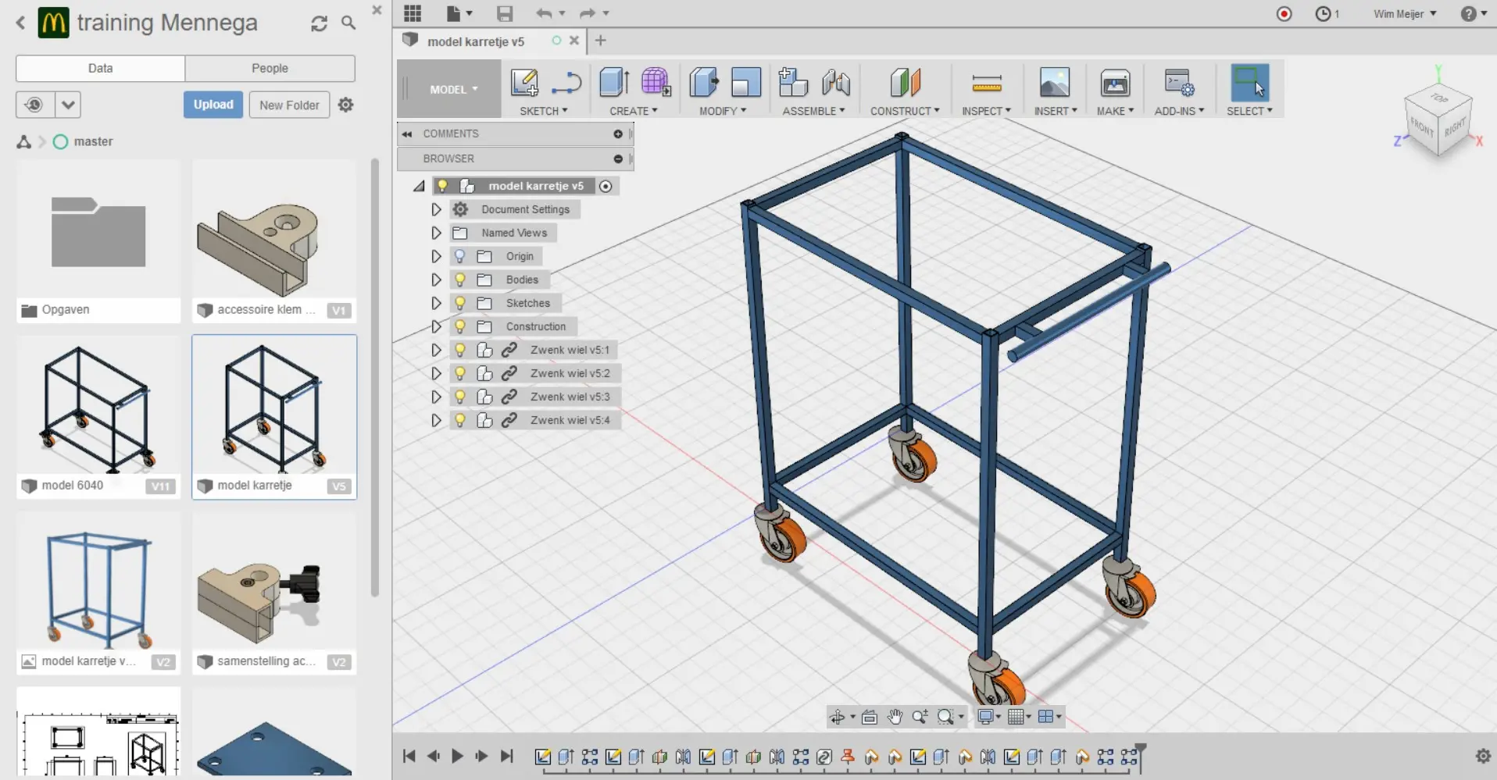Image resolution: width=1497 pixels, height=780 pixels.
Task: Hide component Zwenk wiel v5:4 with bulb
Action: pos(460,420)
